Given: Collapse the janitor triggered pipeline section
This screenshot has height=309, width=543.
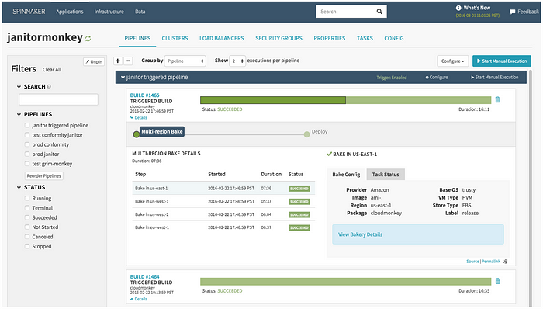Looking at the screenshot, I should [x=123, y=78].
